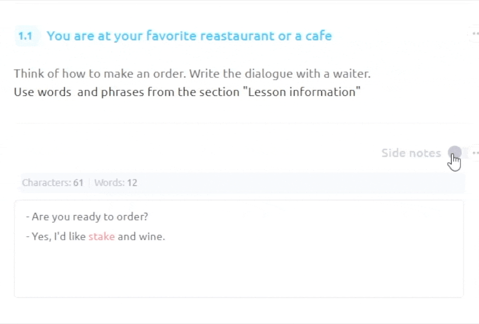Click the Words: 12 counter
The width and height of the screenshot is (479, 324).
pos(116,183)
